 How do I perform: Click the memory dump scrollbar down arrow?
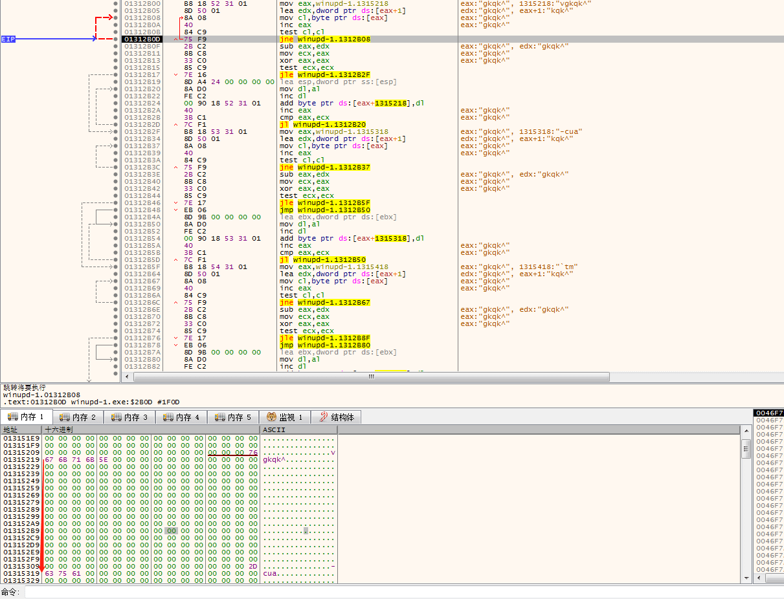pos(746,578)
